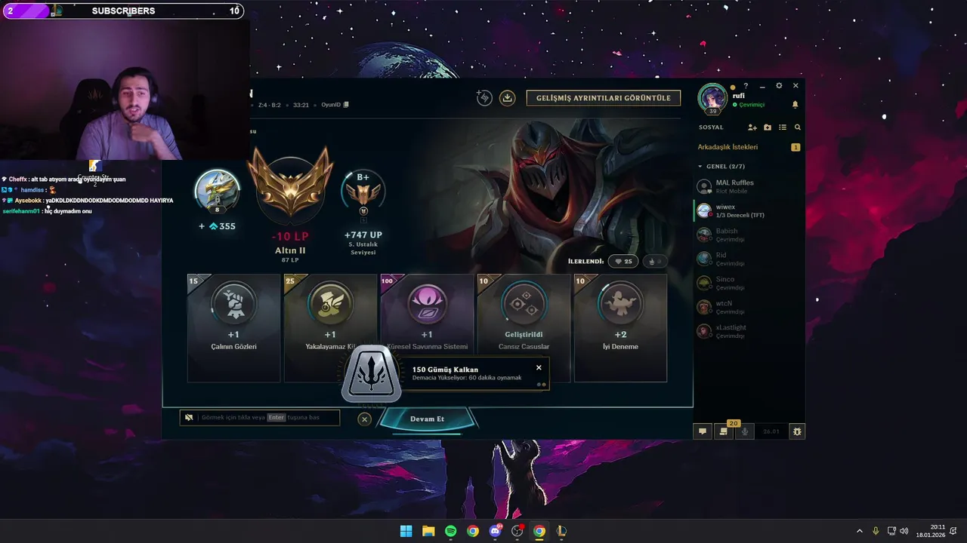
Task: Select friend wtcN
Action: (x=749, y=307)
